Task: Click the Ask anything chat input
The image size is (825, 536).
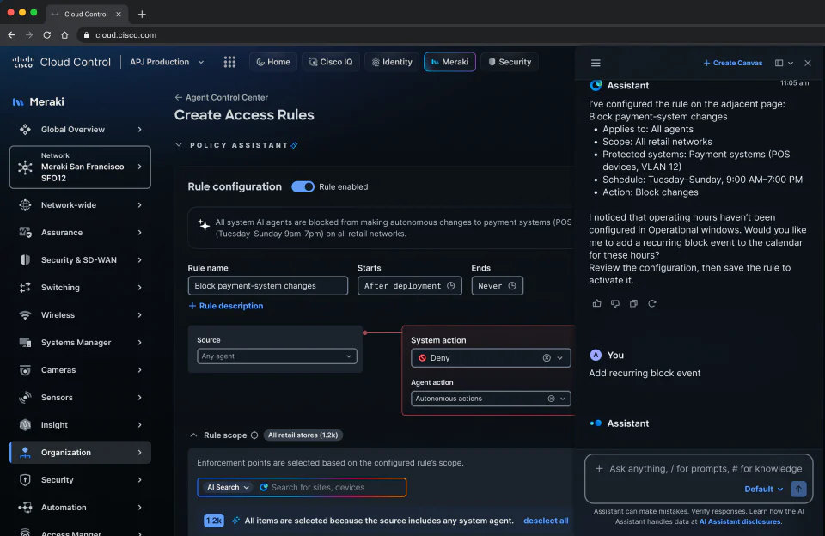Action: (705, 469)
